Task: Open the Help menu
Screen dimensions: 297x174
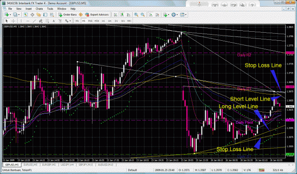Action: coord(73,9)
